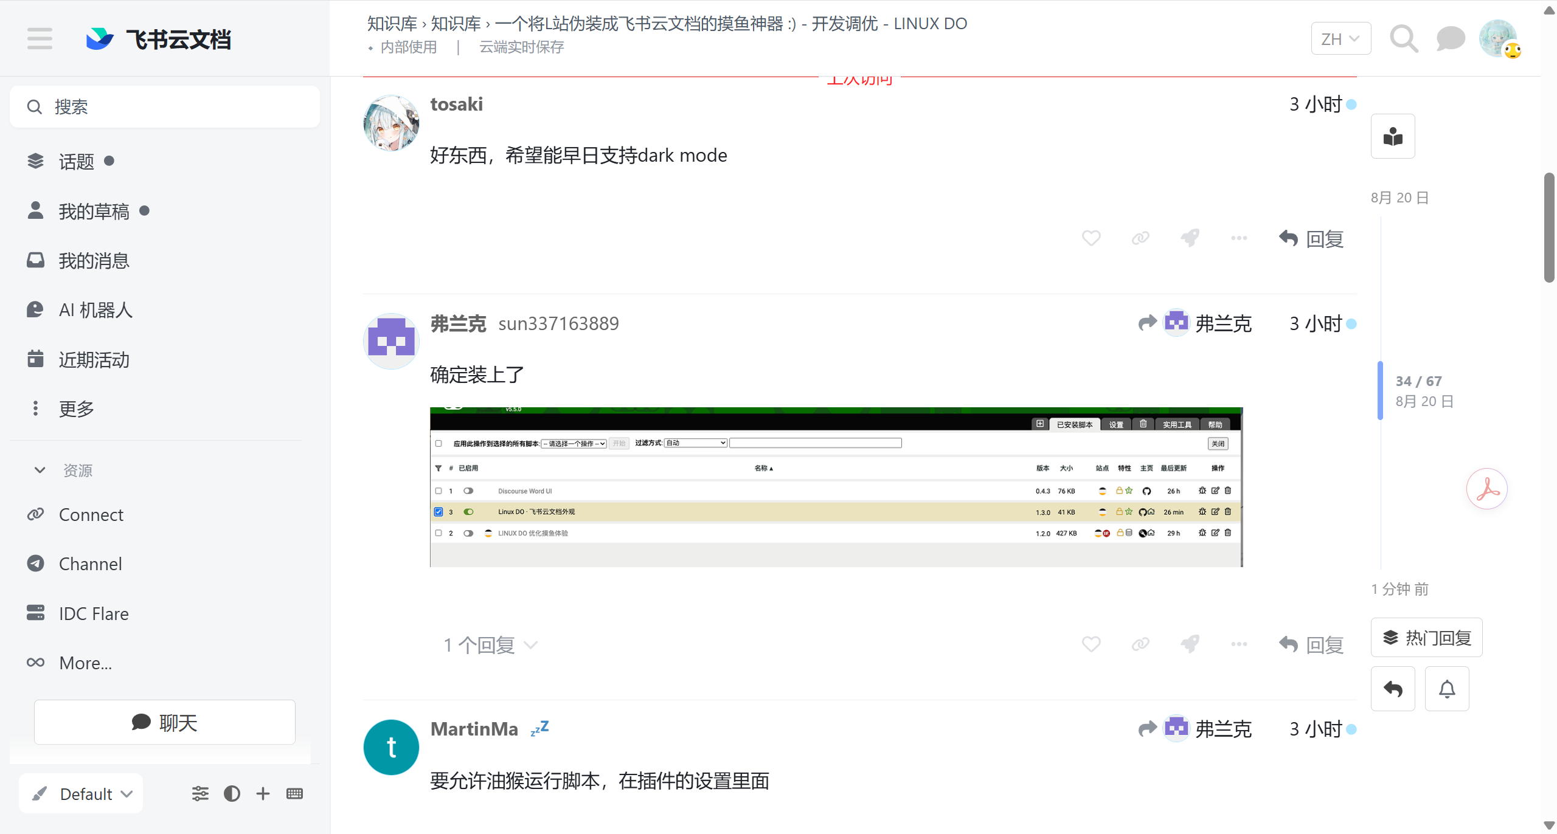Show more actions on tosaki's post
The width and height of the screenshot is (1557, 834).
(x=1239, y=238)
